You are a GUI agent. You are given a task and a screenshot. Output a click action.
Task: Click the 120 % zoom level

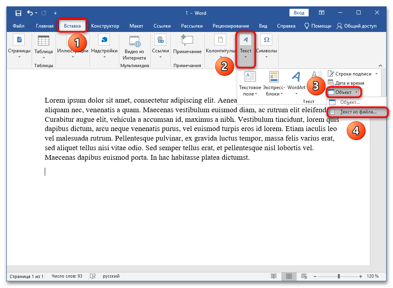pyautogui.click(x=373, y=276)
